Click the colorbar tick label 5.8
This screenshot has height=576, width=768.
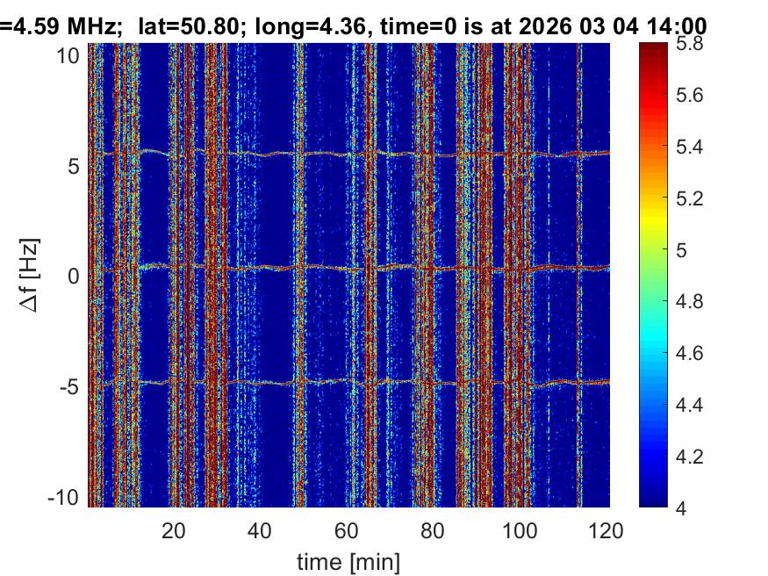pyautogui.click(x=698, y=43)
